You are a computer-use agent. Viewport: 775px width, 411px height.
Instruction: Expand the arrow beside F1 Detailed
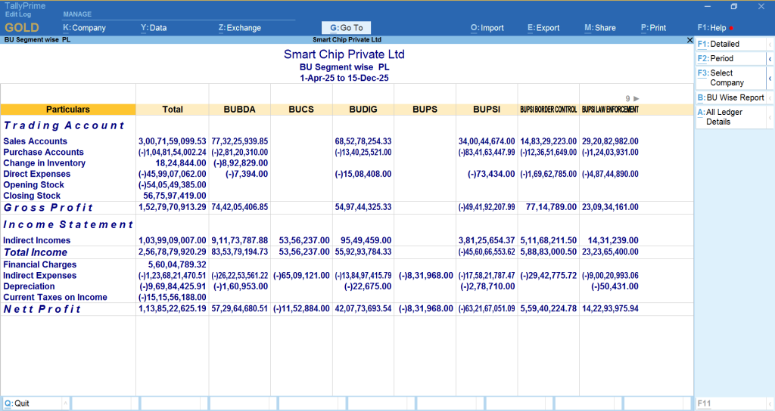pos(770,44)
